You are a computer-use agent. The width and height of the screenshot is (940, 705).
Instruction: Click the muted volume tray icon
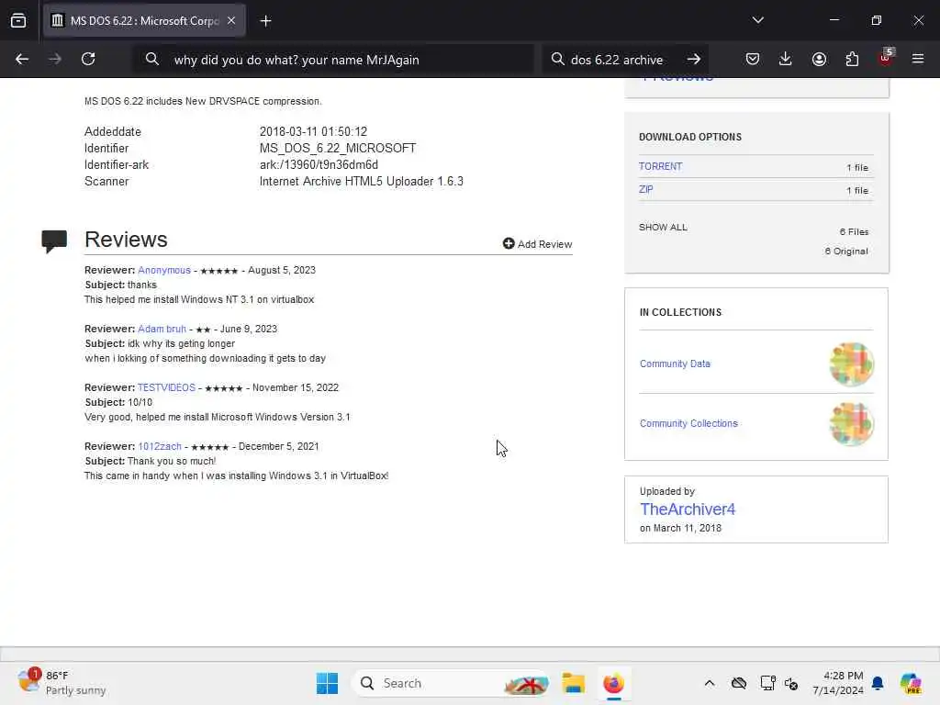791,683
